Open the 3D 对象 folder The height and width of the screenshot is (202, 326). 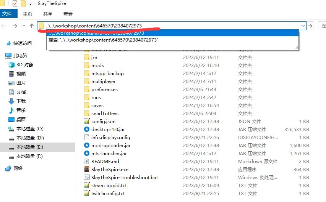(x=21, y=65)
